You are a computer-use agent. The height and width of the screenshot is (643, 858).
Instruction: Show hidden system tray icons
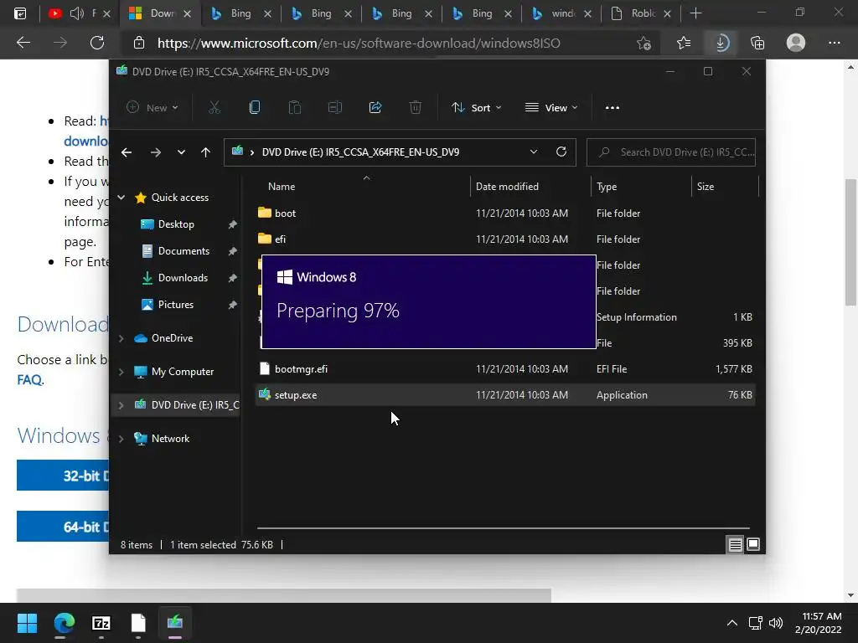(x=731, y=623)
